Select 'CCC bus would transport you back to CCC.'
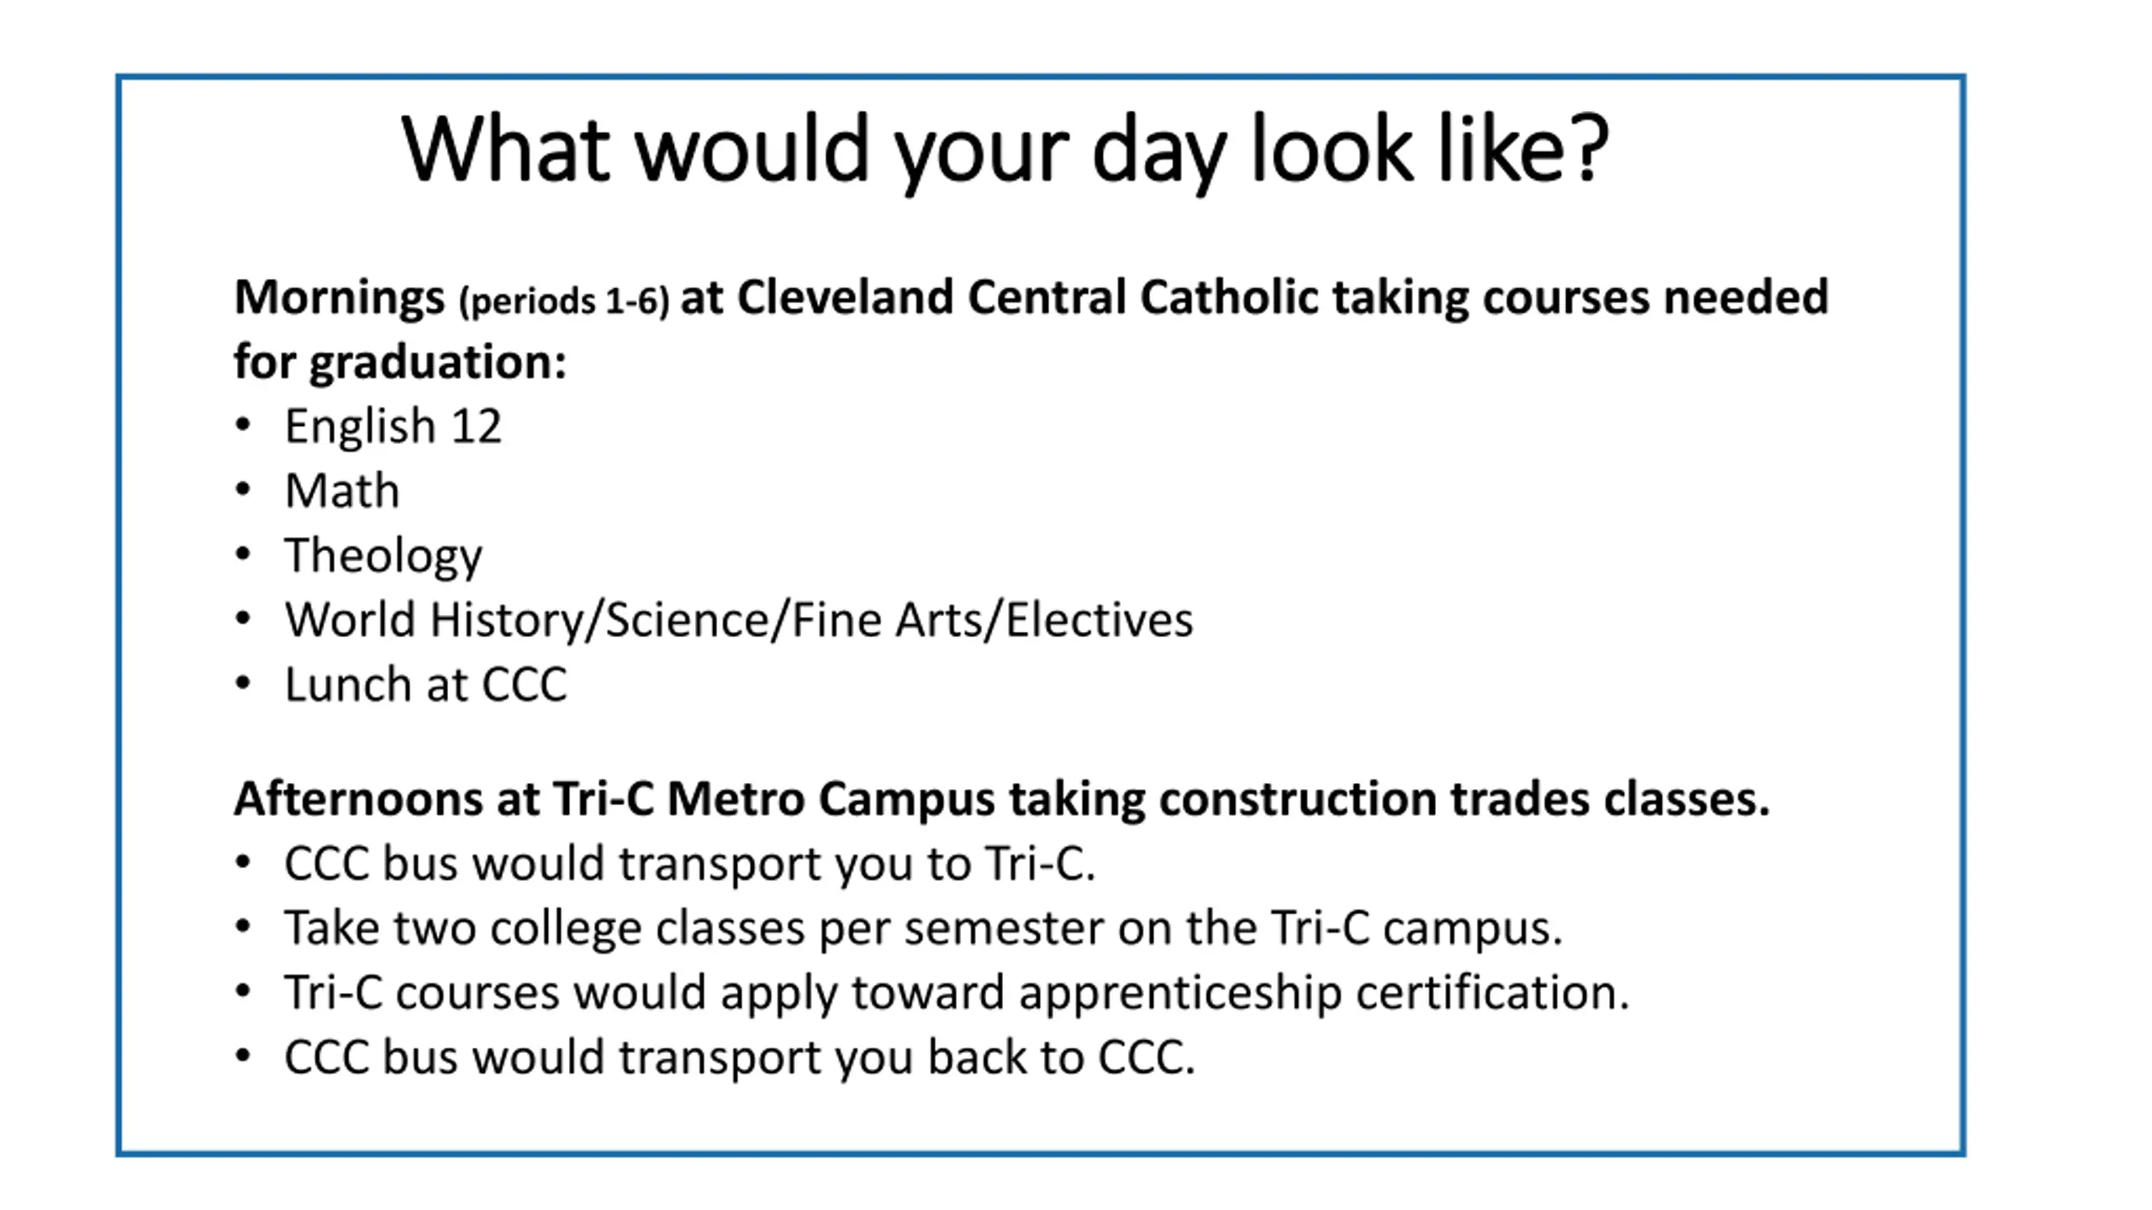This screenshot has width=2152, height=1210. pyautogui.click(x=740, y=1057)
